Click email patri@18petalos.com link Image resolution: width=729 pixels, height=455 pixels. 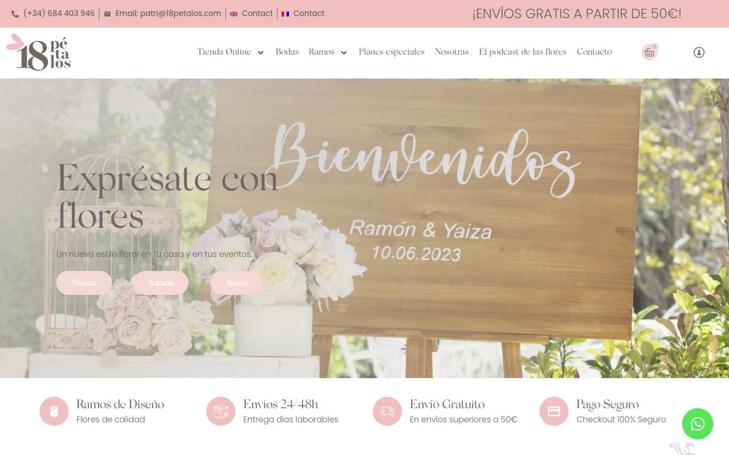[168, 13]
